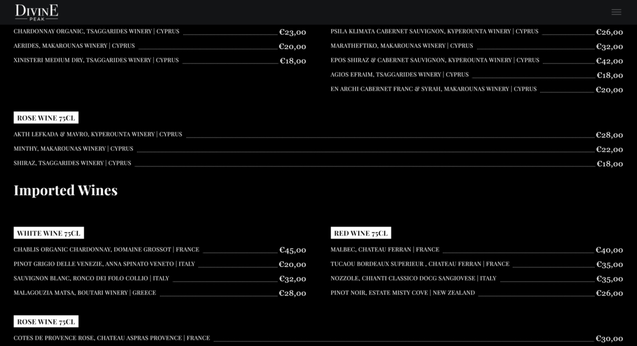637x346 pixels.
Task: Click the €26,00 Pinot Noir price
Action: (x=610, y=293)
